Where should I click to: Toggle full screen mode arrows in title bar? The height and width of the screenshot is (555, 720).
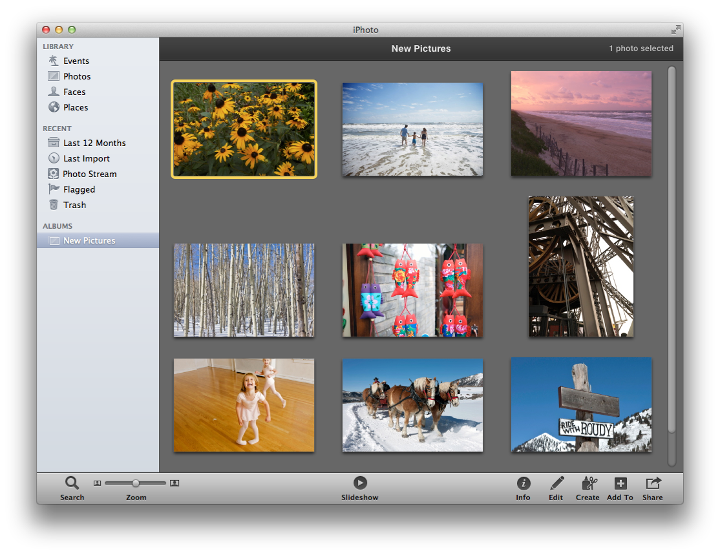pos(675,30)
